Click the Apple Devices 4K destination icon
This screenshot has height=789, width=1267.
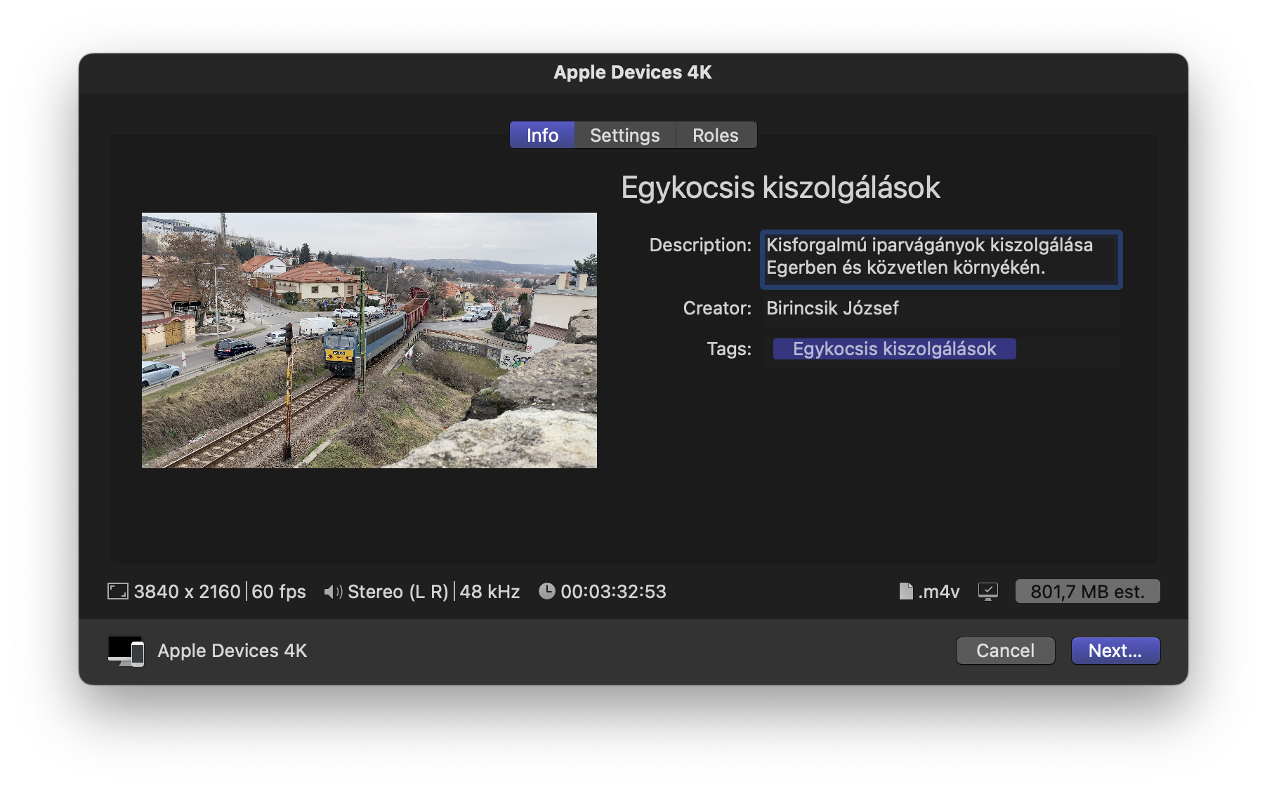pos(126,651)
